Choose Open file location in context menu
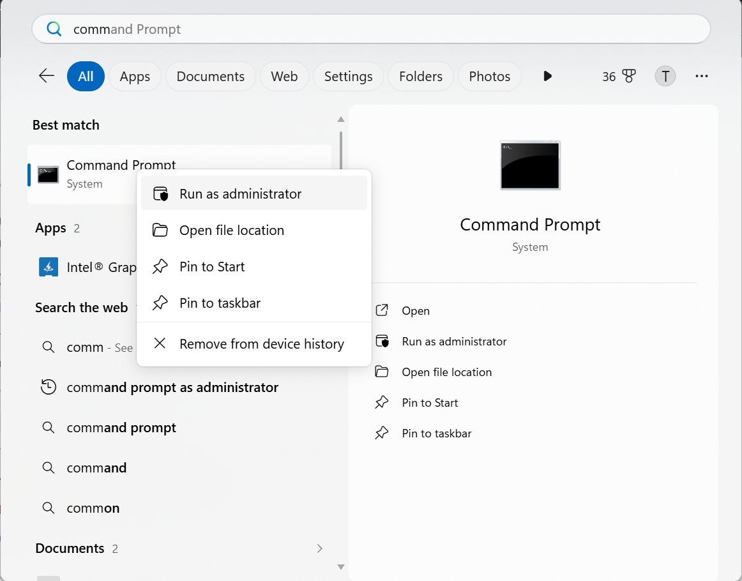 tap(254, 230)
